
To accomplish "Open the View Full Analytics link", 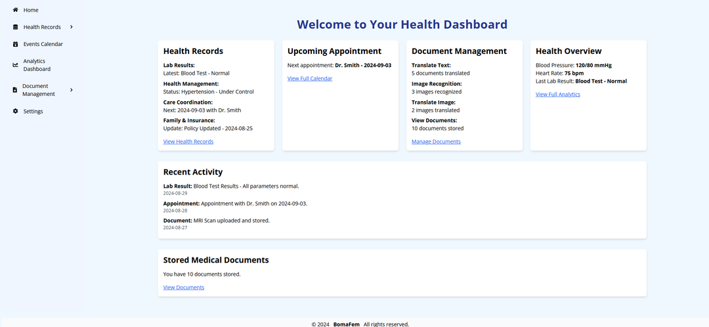I will point(557,95).
